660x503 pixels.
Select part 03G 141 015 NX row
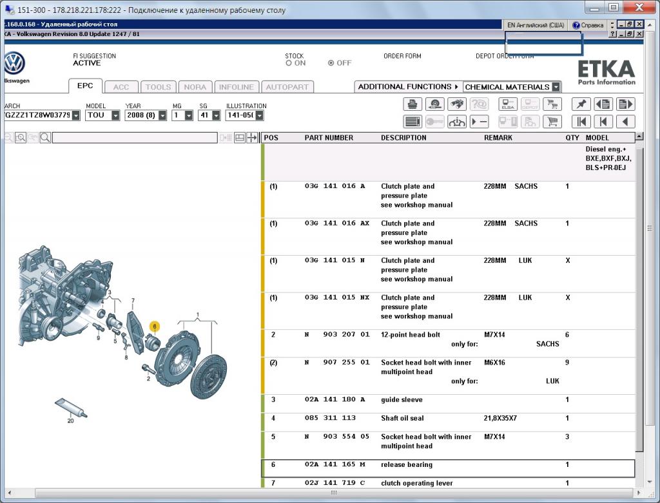coord(448,311)
